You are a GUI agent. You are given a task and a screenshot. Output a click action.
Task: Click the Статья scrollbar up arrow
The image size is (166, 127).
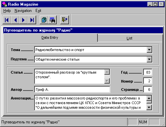click(x=107, y=72)
